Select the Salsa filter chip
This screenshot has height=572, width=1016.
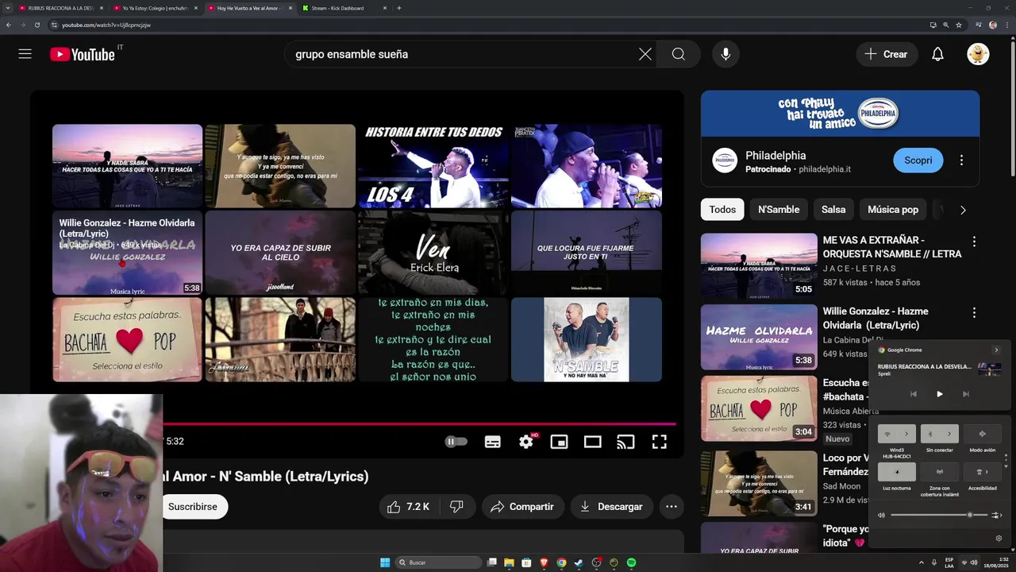coord(833,210)
